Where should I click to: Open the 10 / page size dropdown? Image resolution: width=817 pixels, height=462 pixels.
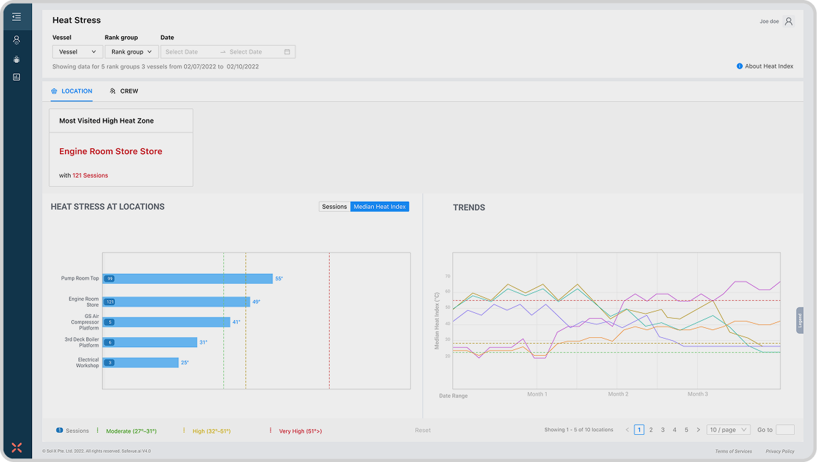click(728, 430)
